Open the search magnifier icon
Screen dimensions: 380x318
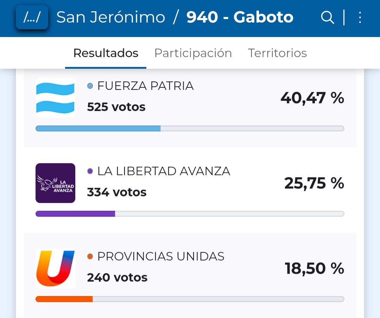(328, 17)
